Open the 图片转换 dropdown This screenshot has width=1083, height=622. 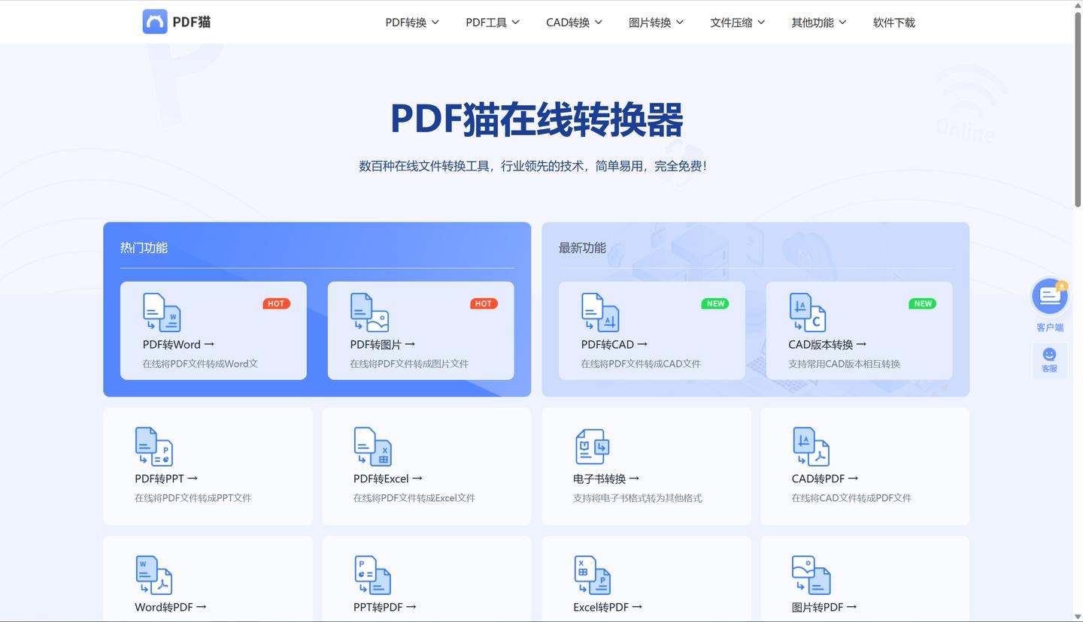655,23
